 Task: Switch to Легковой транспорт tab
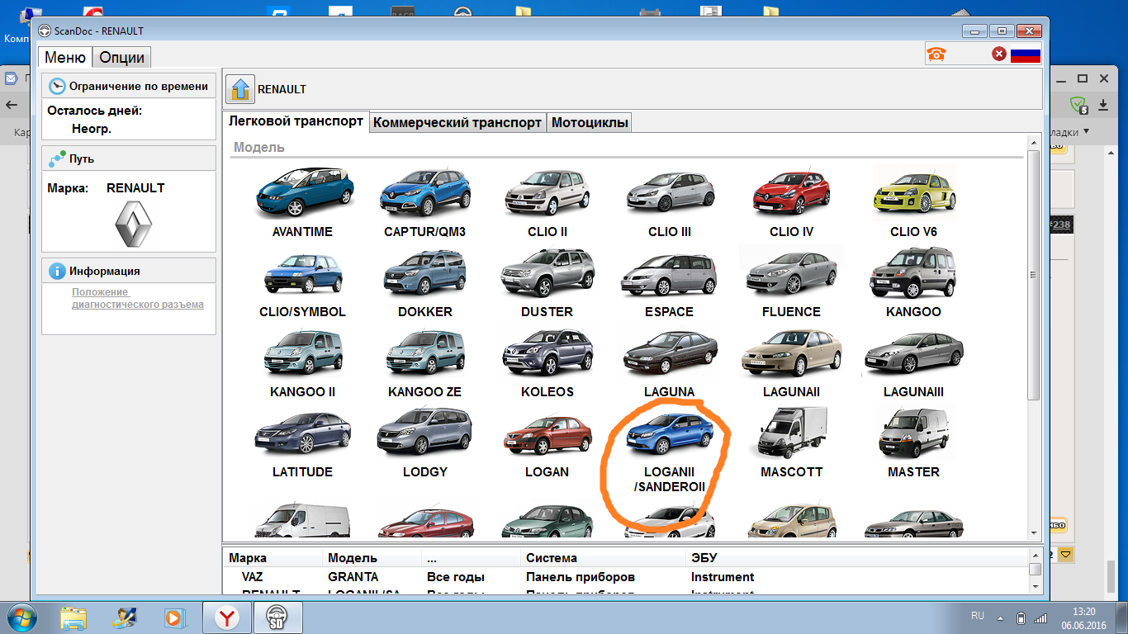(x=296, y=121)
